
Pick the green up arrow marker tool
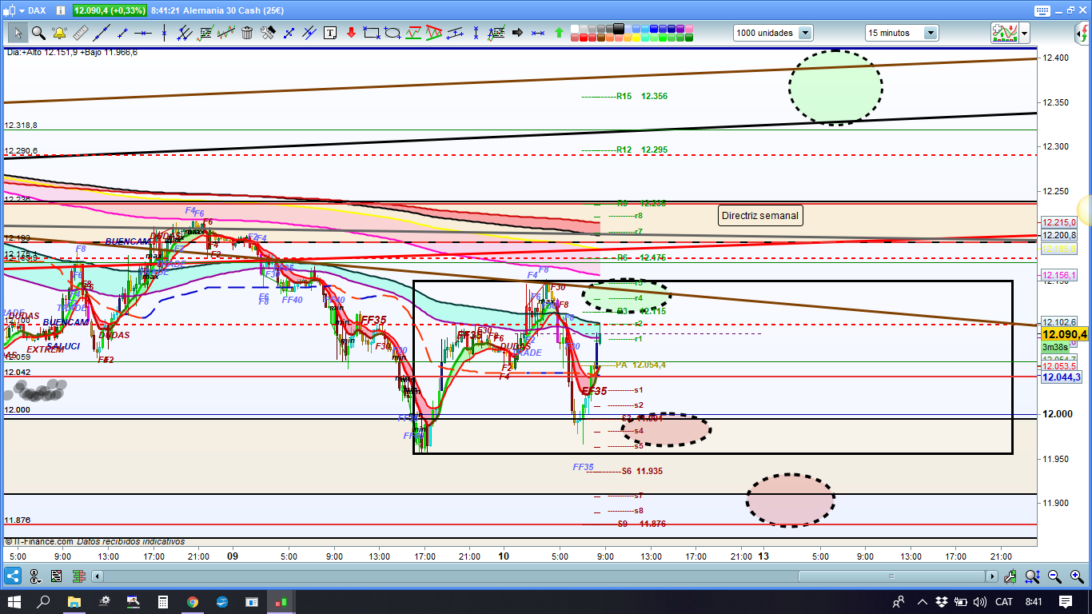[x=559, y=33]
